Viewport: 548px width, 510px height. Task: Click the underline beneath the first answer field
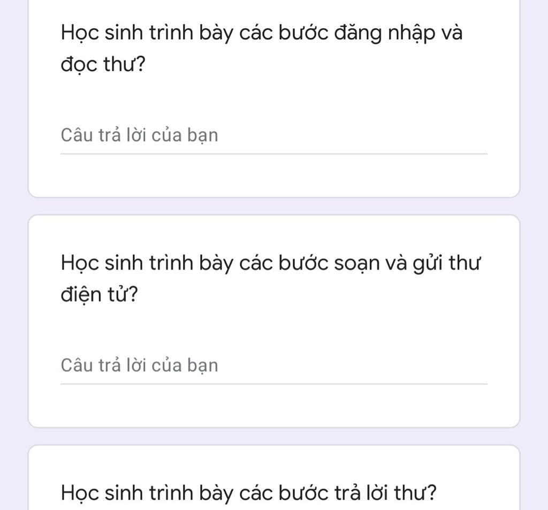(x=273, y=154)
